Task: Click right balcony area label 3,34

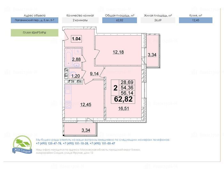Action: point(152,55)
